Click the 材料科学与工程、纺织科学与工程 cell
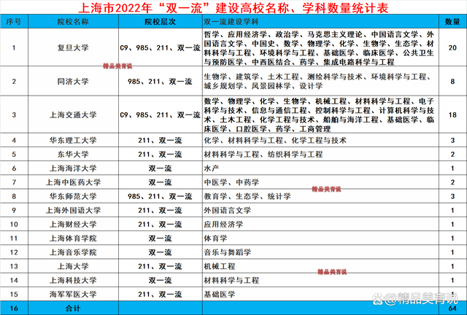Screen dimensions: 467x315 tap(320, 155)
